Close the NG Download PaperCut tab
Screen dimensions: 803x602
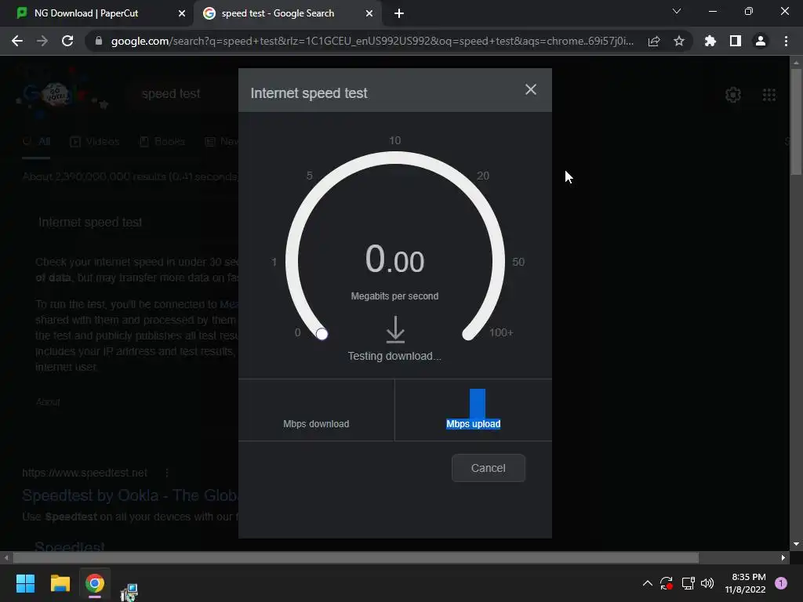coord(181,13)
